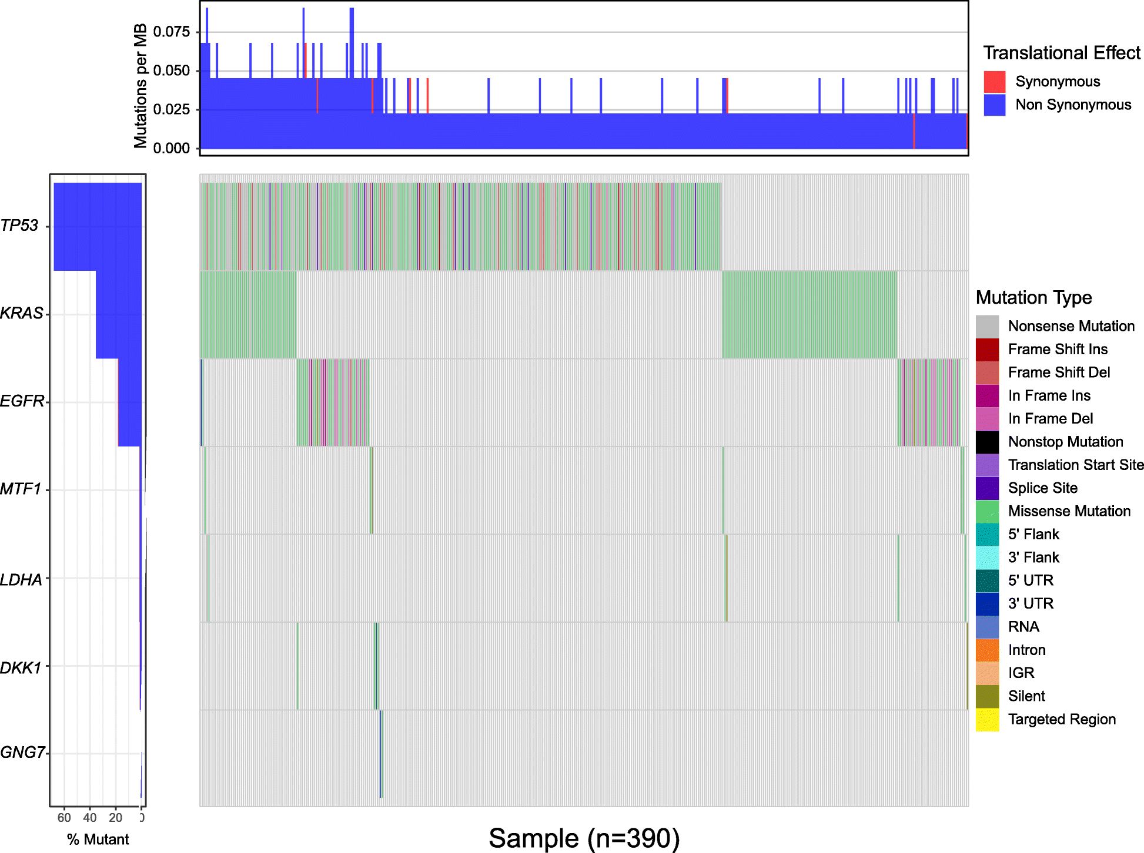
Task: Select the Splice Site purple swatch
Action: tap(987, 488)
